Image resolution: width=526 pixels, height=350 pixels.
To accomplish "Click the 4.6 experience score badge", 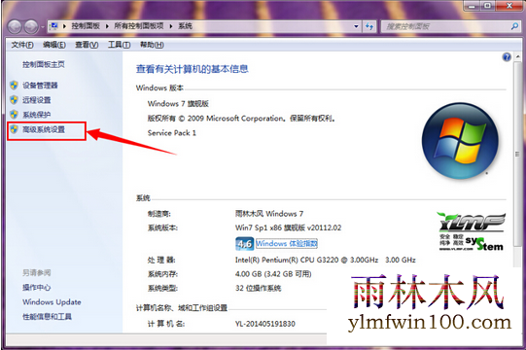I will click(245, 244).
